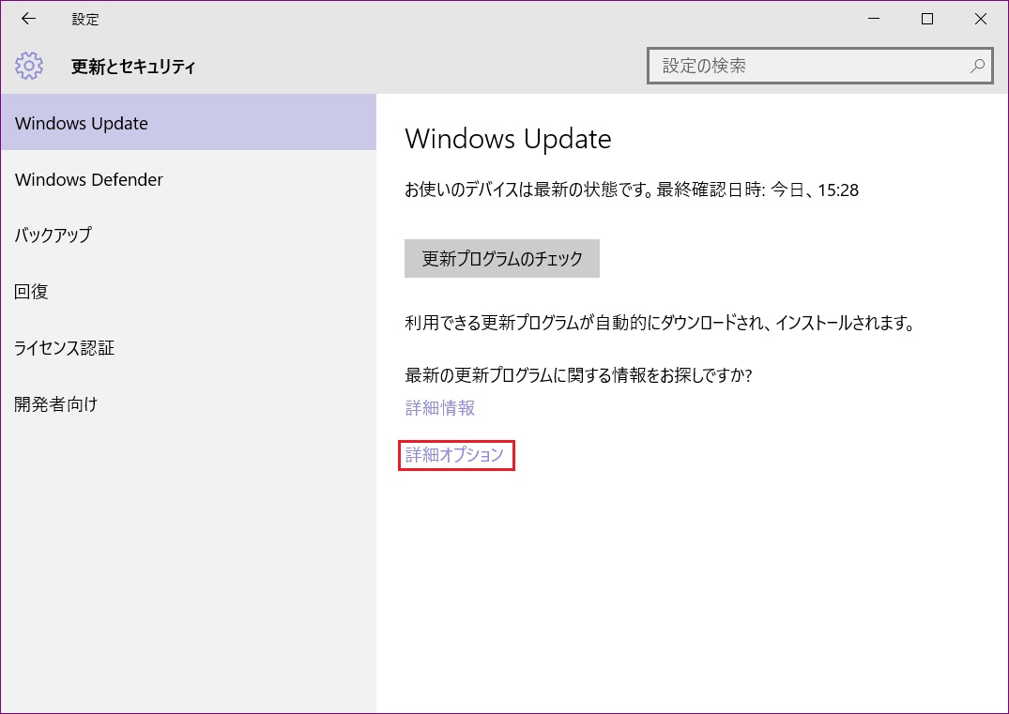Open the ライセンス認証 section

189,348
